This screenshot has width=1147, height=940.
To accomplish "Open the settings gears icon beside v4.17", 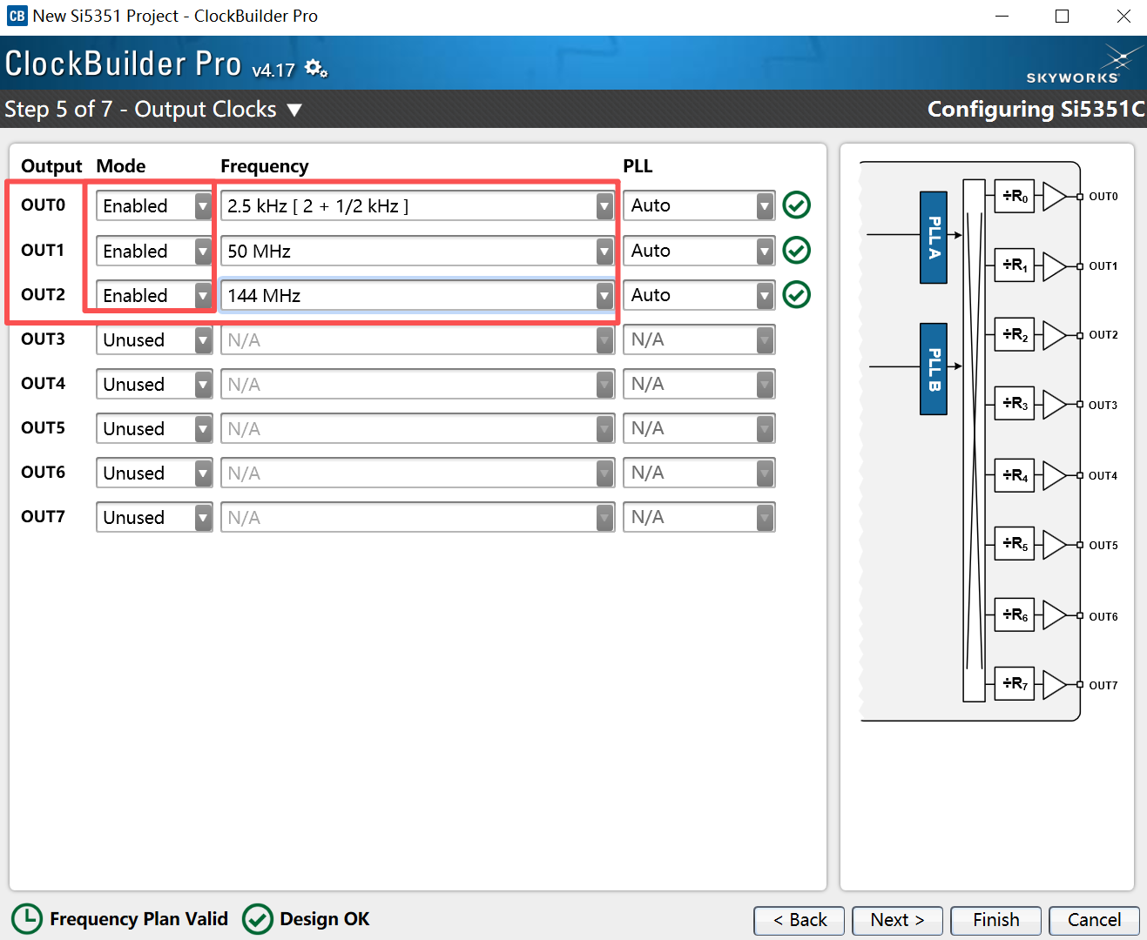I will 316,68.
